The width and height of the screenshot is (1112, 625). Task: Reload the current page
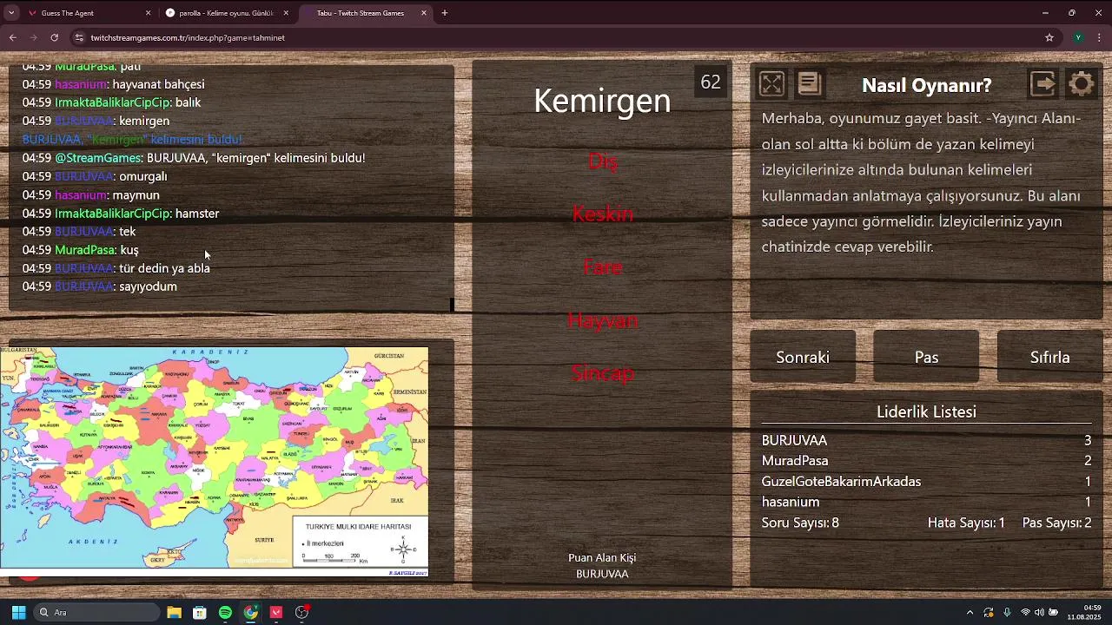pyautogui.click(x=54, y=37)
